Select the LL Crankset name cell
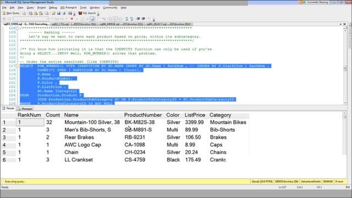This screenshot has height=198, width=352. pyautogui.click(x=79, y=160)
